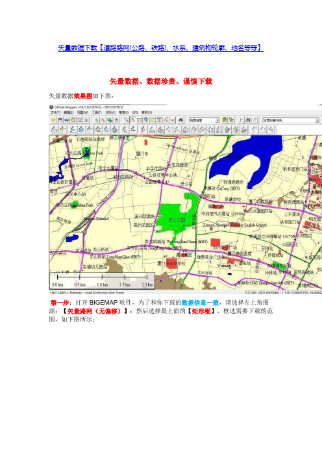322x456 pixels.
Task: Open the 工具(T) menu in Global Mapper
Action: click(x=97, y=112)
